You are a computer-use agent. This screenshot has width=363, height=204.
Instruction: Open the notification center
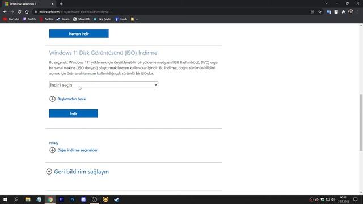(356, 199)
